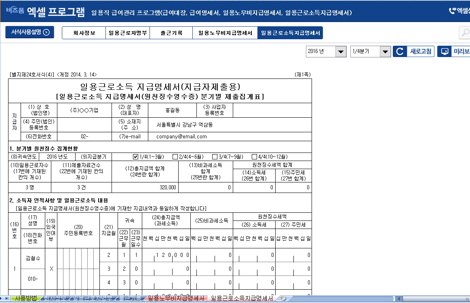Viewport: 470px width, 303px height.
Task: Switch to the 회사정보 tab
Action: pos(84,33)
